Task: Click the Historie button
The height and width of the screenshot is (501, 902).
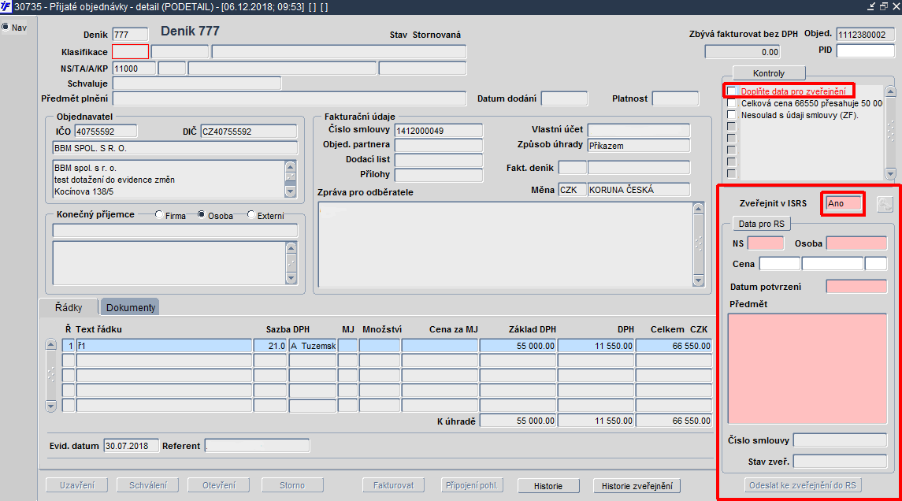Action: (x=548, y=486)
